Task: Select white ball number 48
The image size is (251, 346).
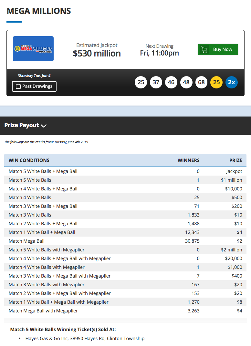Action: (186, 82)
